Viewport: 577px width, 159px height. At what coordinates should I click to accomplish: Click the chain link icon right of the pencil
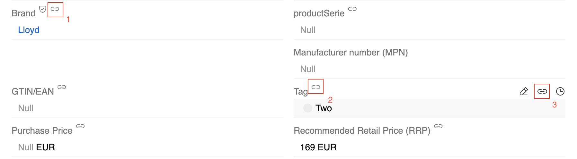(x=542, y=91)
